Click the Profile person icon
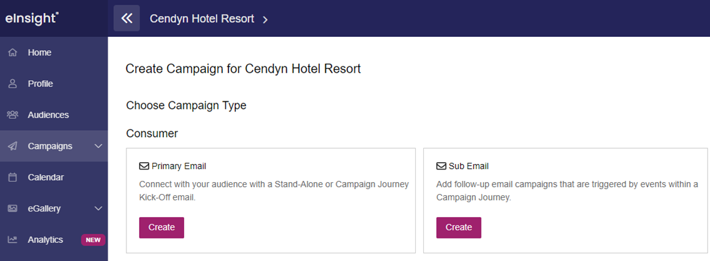710x261 pixels. pos(13,84)
